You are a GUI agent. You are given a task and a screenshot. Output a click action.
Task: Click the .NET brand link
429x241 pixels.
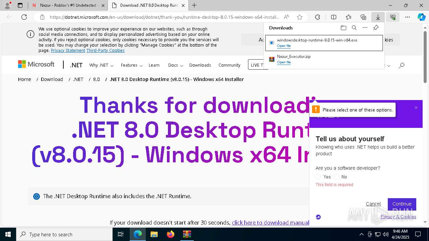click(x=76, y=65)
